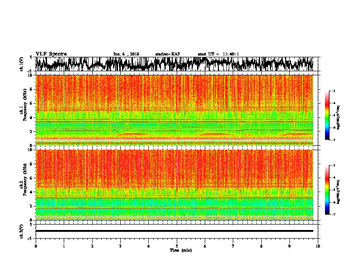Click the "station=KAP" header label
The width and height of the screenshot is (358, 276).
coord(168,54)
